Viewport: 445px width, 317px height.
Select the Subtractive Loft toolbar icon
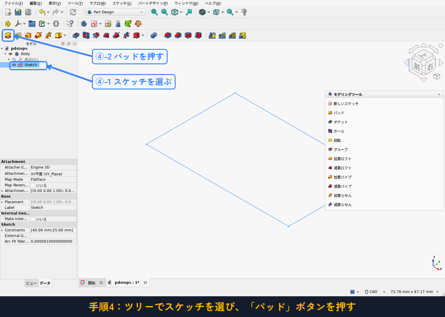[x=106, y=36]
